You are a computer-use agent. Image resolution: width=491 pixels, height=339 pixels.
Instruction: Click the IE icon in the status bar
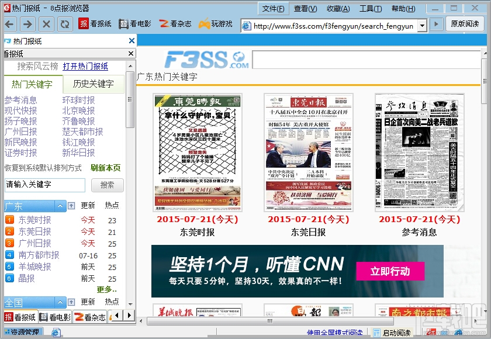(56, 333)
